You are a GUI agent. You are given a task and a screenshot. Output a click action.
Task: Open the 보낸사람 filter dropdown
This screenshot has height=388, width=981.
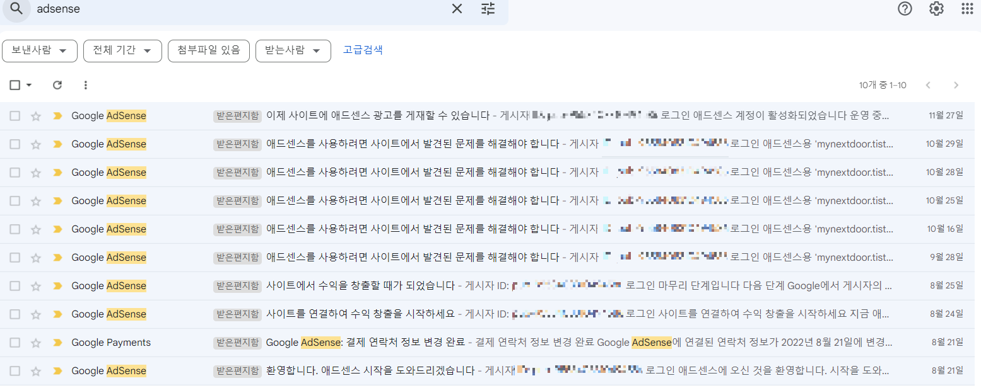point(40,51)
